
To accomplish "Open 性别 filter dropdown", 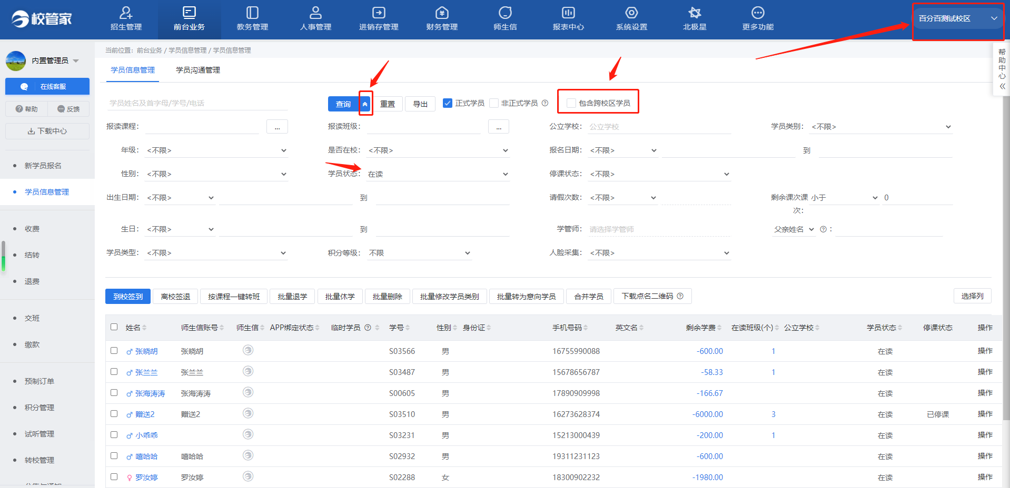I will [x=216, y=174].
